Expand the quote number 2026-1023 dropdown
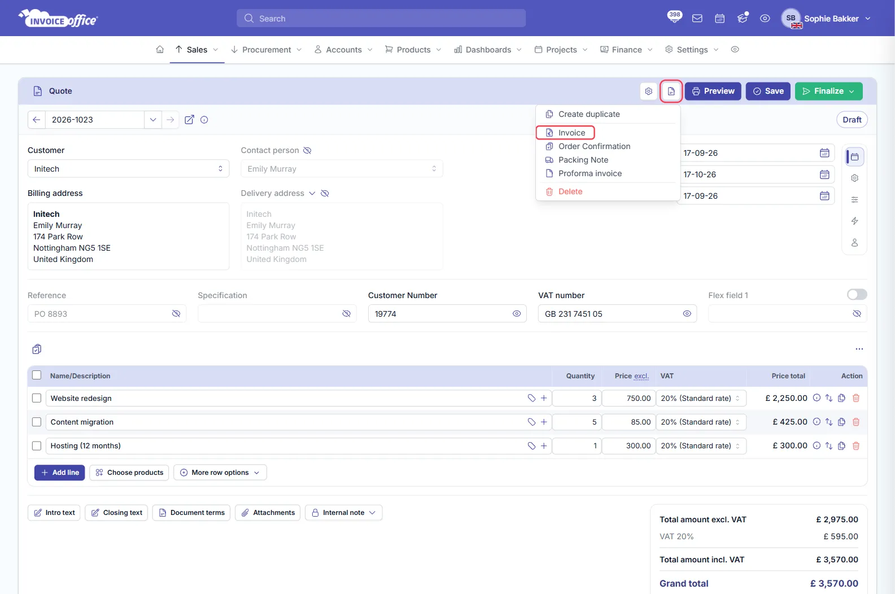Viewport: 895px width, 594px height. pos(153,120)
